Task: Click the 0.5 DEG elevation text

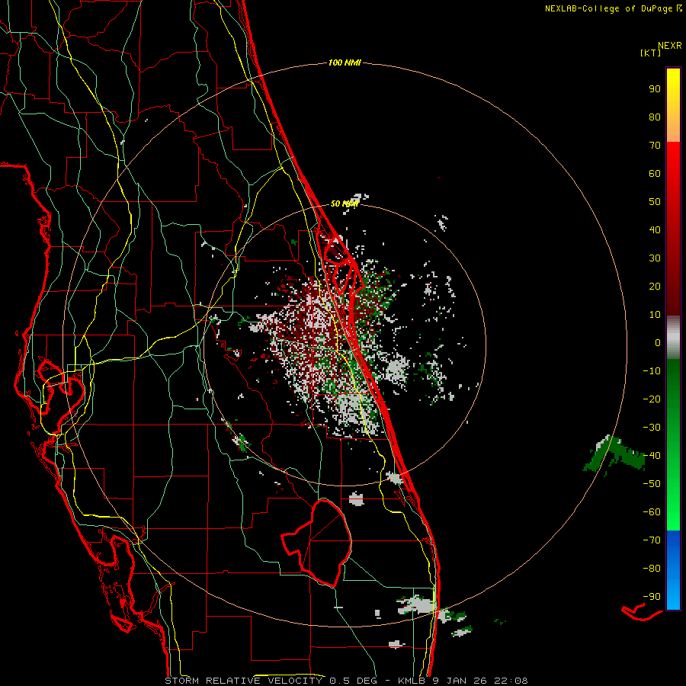Action: pos(354,681)
